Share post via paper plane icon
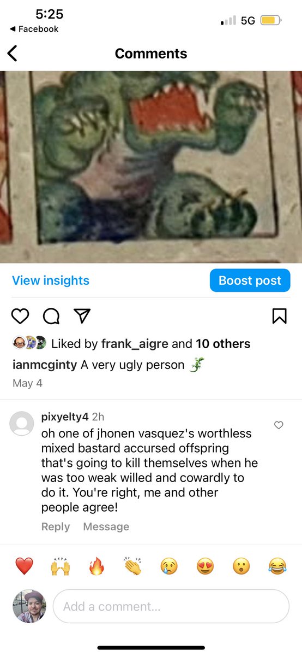 [81, 316]
